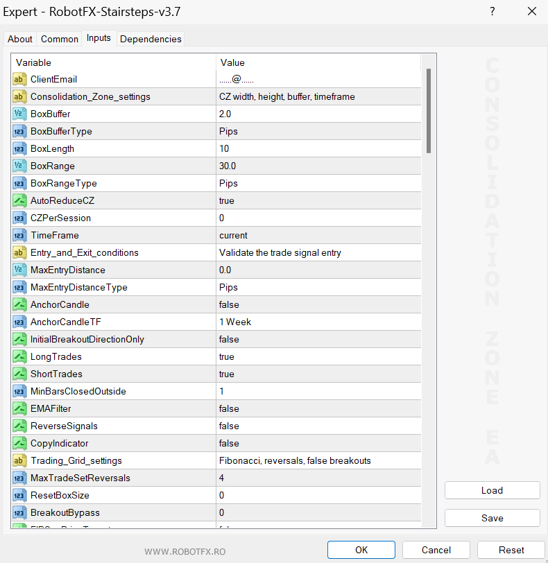Toggle the CopyIndicator value false
The width and height of the screenshot is (548, 563).
[318, 444]
